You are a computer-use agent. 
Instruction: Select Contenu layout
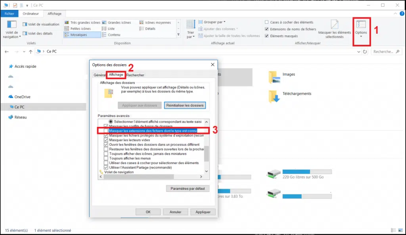111,35
